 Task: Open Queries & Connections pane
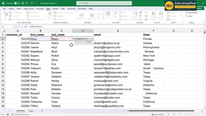[63, 13]
